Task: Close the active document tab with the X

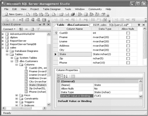Action: [144, 25]
